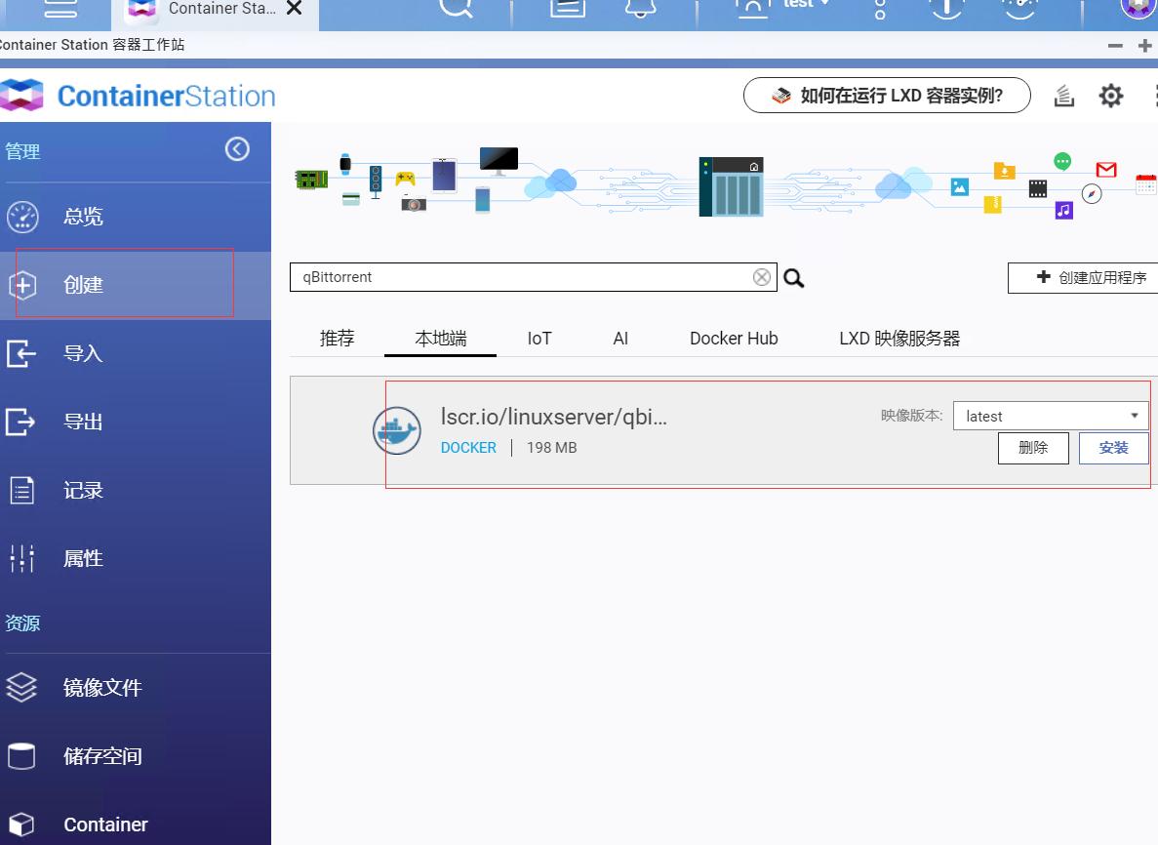
Task: Open the 导出 (Export) page
Action: click(82, 422)
